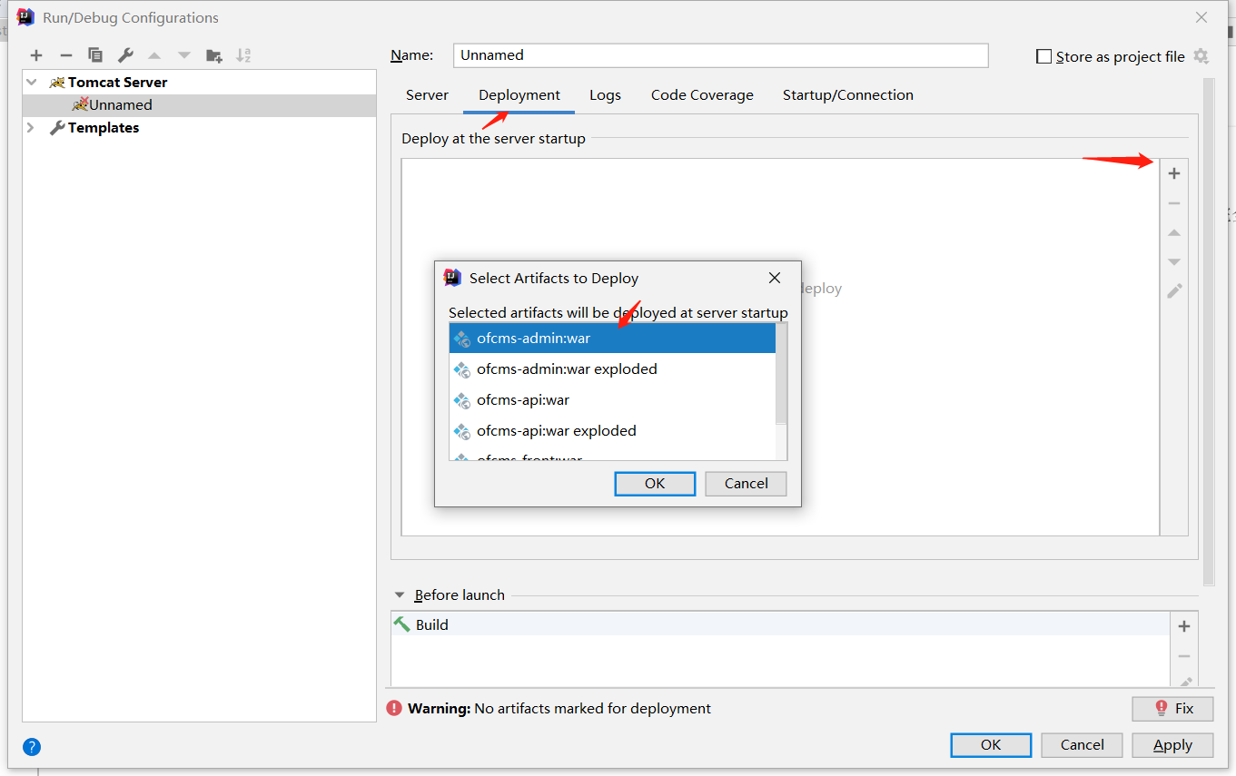The width and height of the screenshot is (1236, 776).
Task: Switch to the Logs tab
Action: [605, 95]
